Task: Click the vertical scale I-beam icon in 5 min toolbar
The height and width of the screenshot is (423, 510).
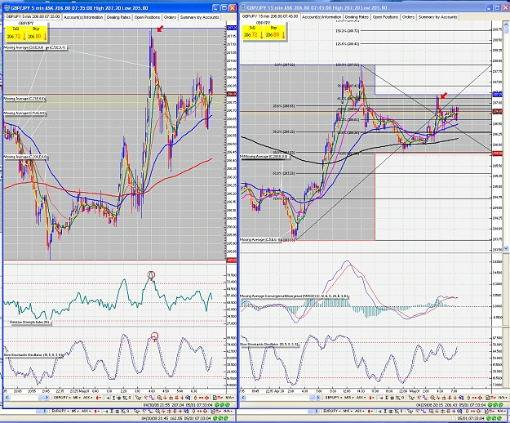Action: (114, 398)
